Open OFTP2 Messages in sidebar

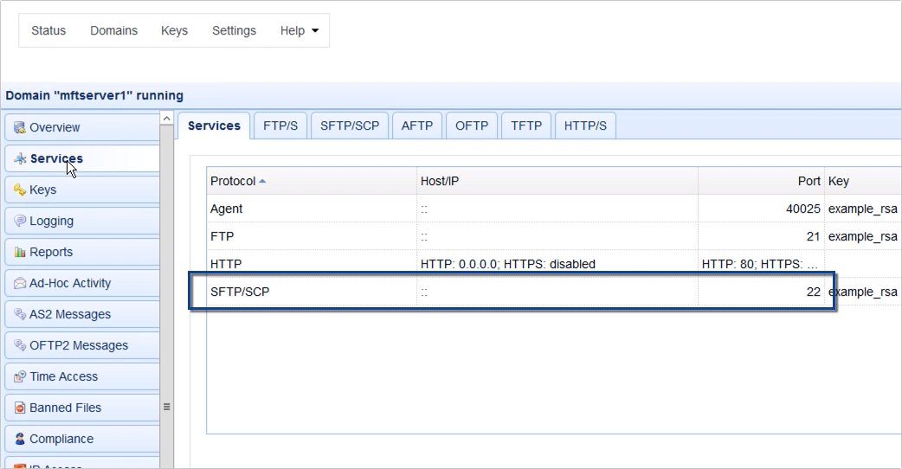pos(79,345)
